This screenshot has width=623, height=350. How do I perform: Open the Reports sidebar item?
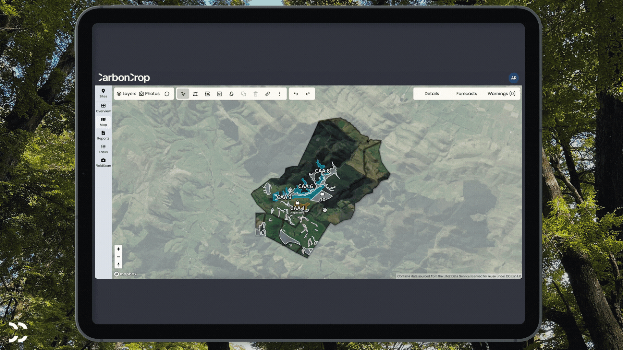tap(103, 135)
